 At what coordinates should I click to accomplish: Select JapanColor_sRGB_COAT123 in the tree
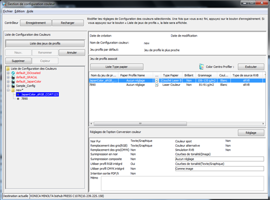[x=38, y=94]
